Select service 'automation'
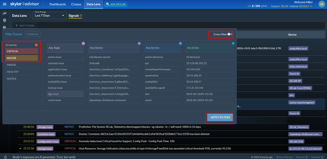This screenshot has height=159, width=327. [x=162, y=76]
